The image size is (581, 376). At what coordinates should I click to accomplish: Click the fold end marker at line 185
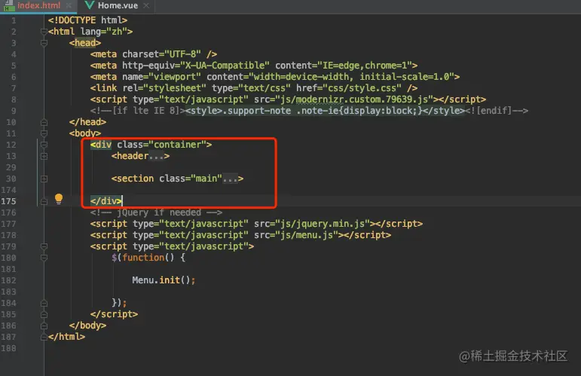(44, 314)
